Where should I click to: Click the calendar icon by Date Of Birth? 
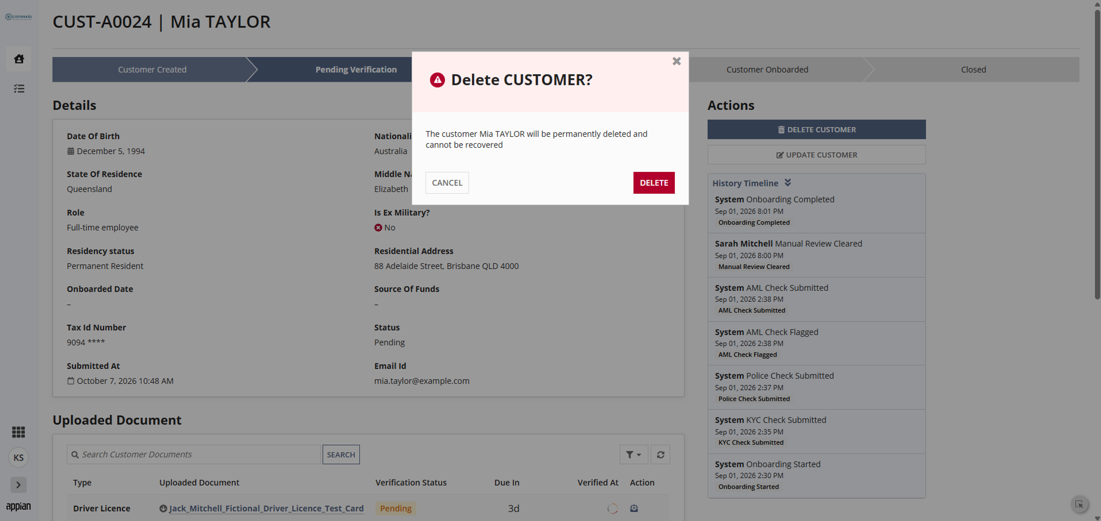coord(71,151)
